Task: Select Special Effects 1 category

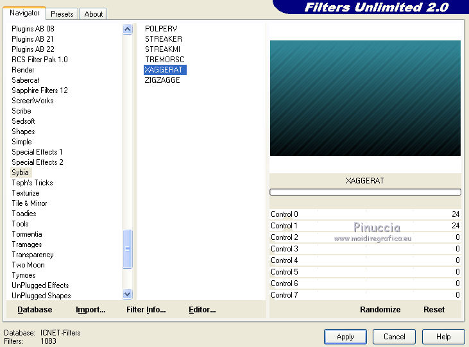Action: (37, 152)
